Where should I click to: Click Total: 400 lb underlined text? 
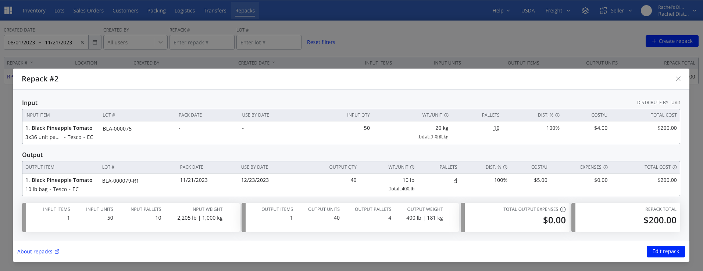402,189
